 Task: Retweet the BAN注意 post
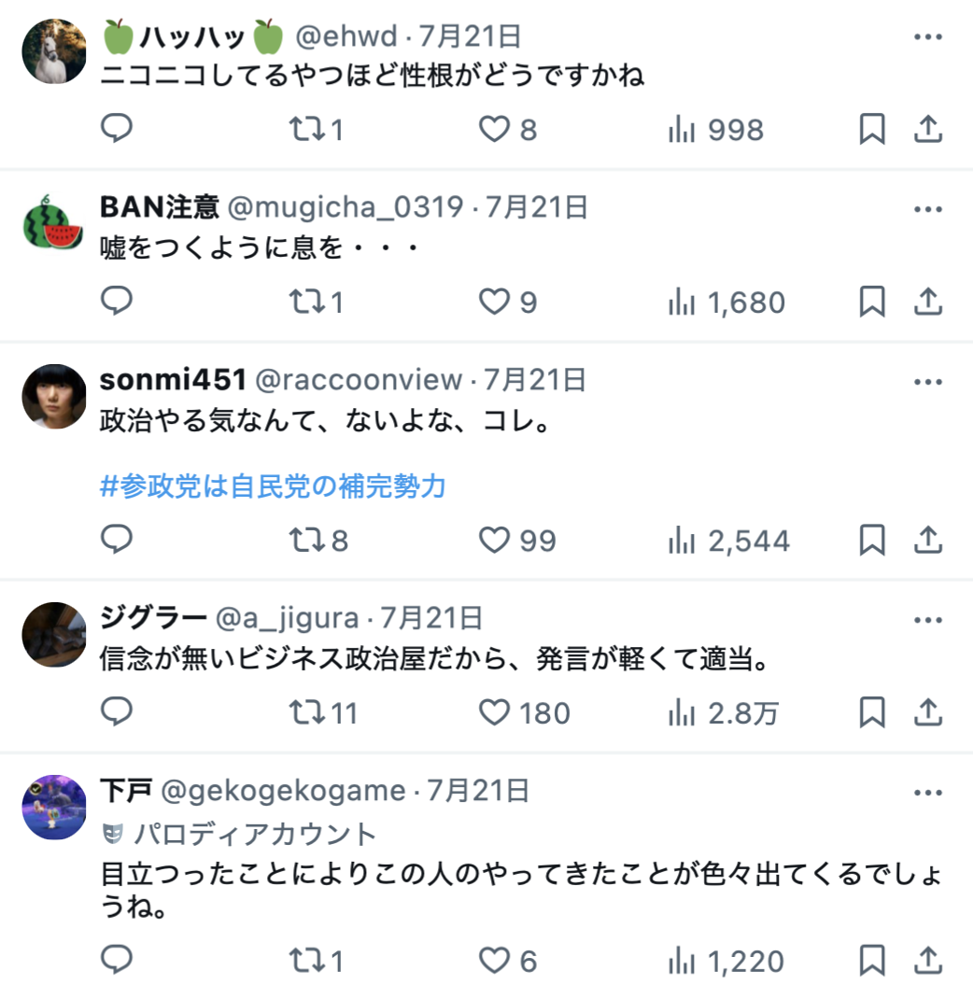point(316,302)
